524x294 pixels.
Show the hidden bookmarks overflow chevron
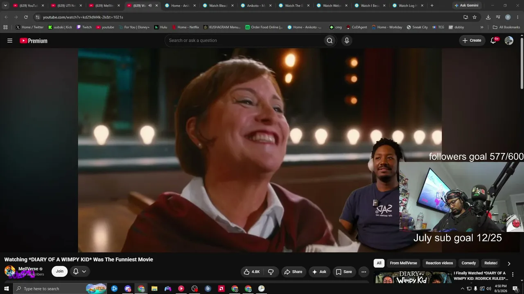coord(482,27)
